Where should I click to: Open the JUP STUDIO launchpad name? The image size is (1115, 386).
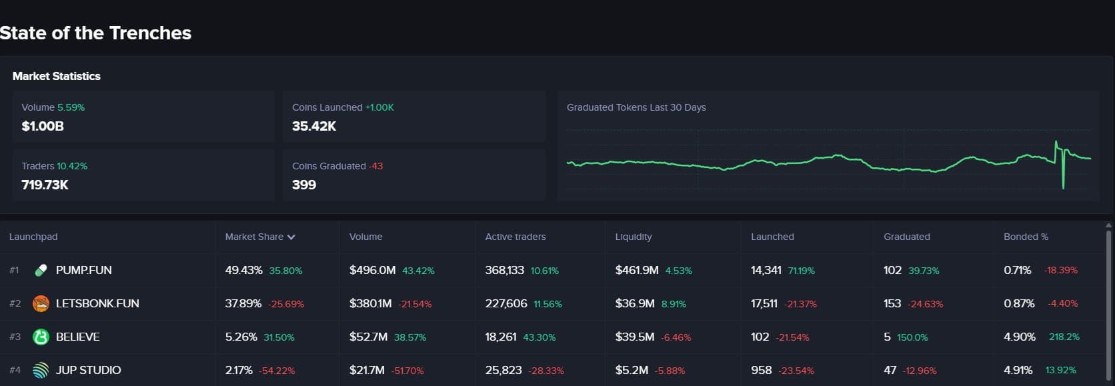89,370
